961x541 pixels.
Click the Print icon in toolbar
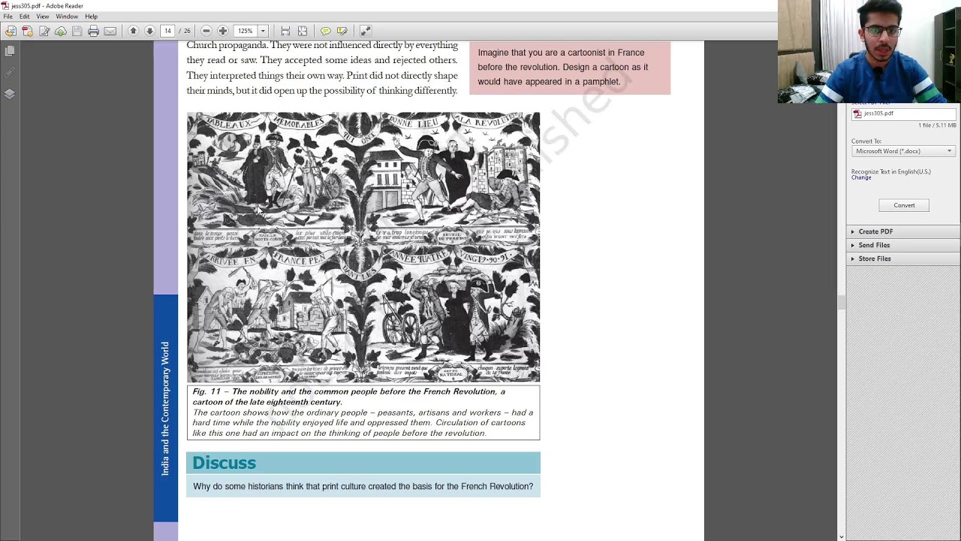[x=93, y=31]
